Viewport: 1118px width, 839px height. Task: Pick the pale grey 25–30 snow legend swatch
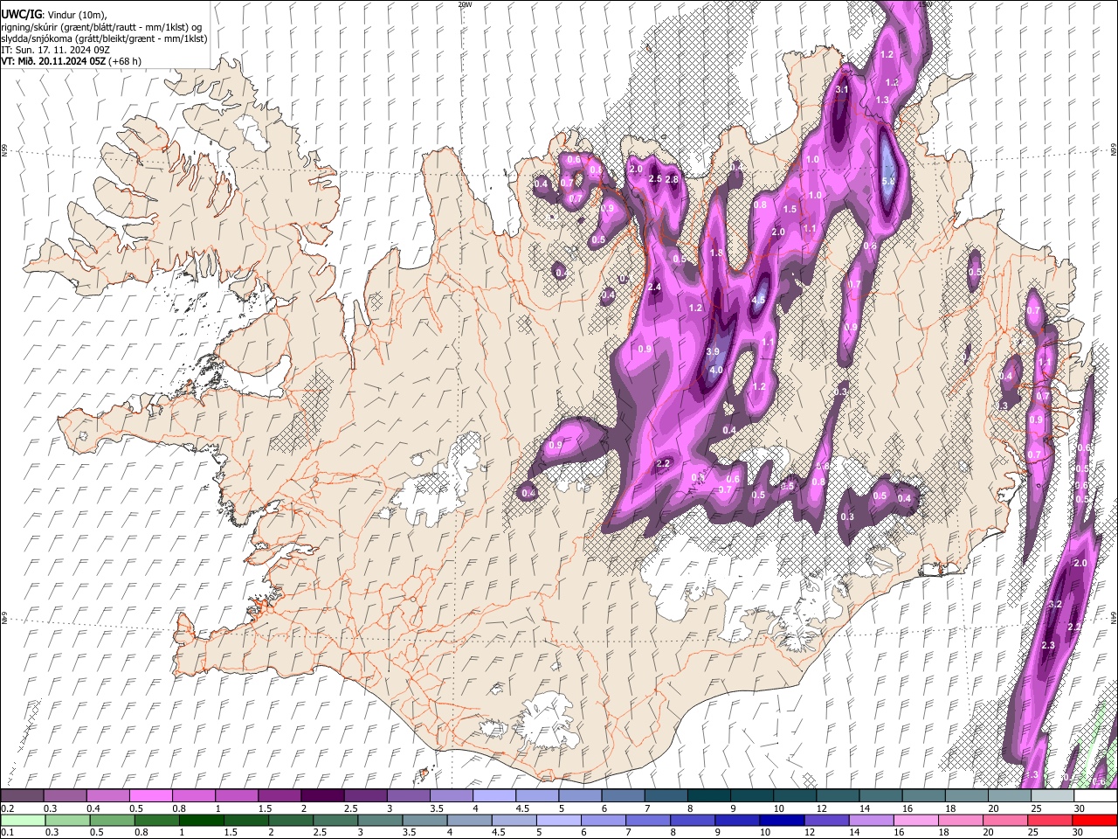(1052, 796)
